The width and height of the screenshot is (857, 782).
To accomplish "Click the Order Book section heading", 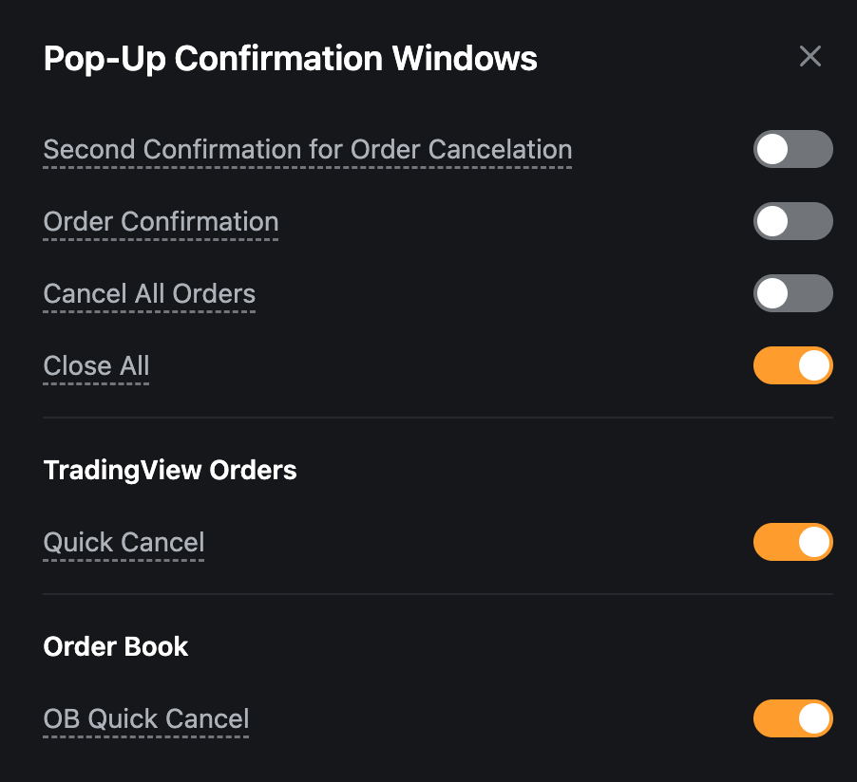I will (x=116, y=646).
